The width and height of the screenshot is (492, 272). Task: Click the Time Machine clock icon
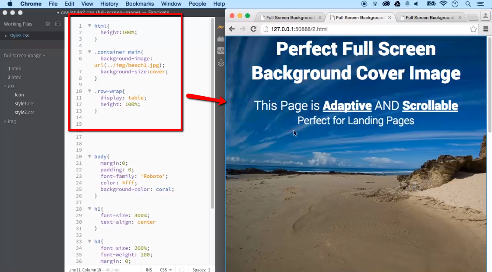tap(455, 4)
